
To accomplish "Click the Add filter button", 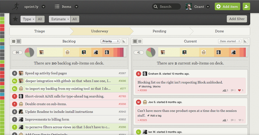I will coord(237,19).
